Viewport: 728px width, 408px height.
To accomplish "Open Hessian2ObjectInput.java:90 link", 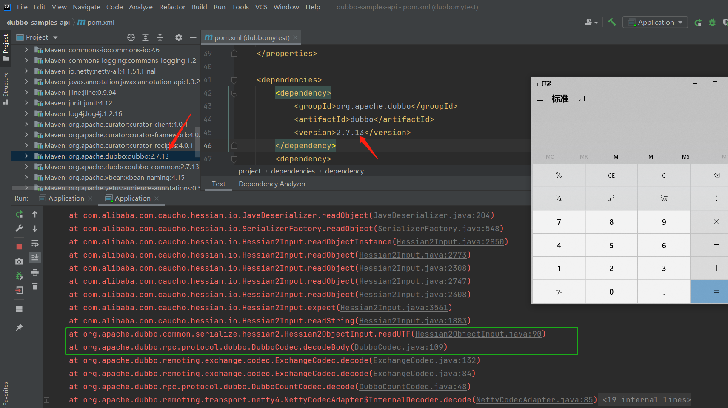I will [x=478, y=334].
